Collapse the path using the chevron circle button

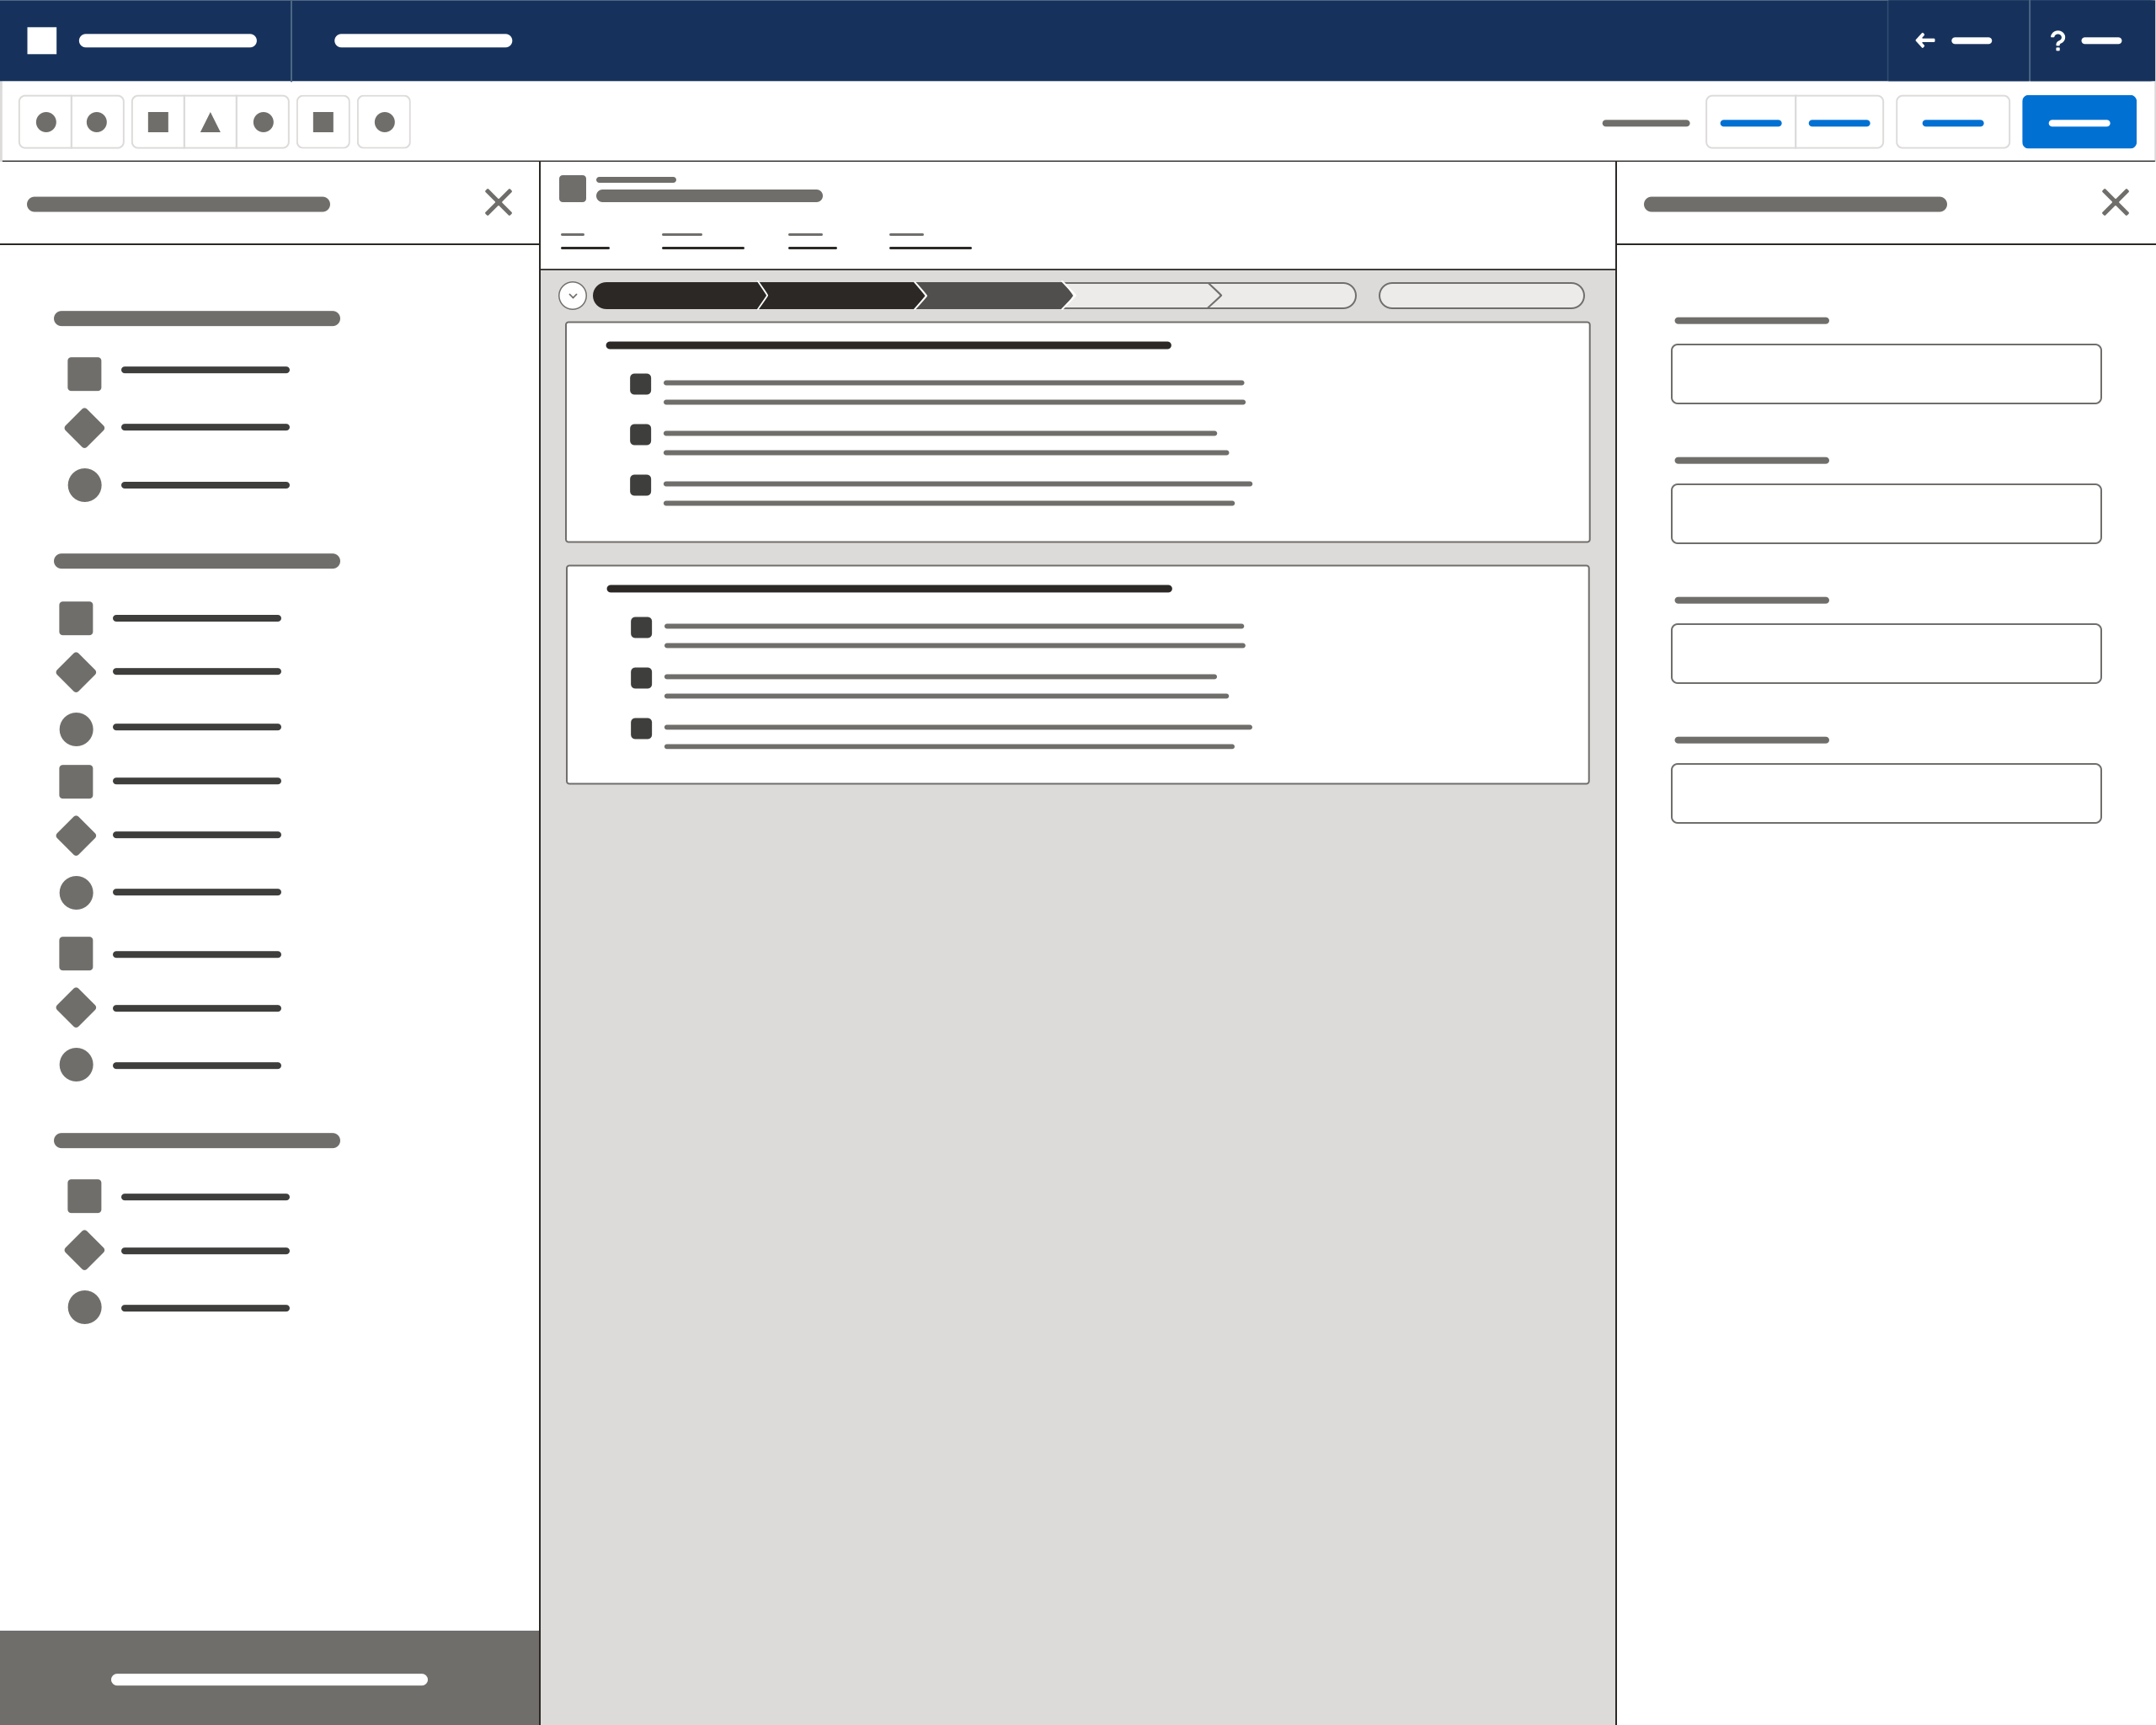tap(572, 296)
